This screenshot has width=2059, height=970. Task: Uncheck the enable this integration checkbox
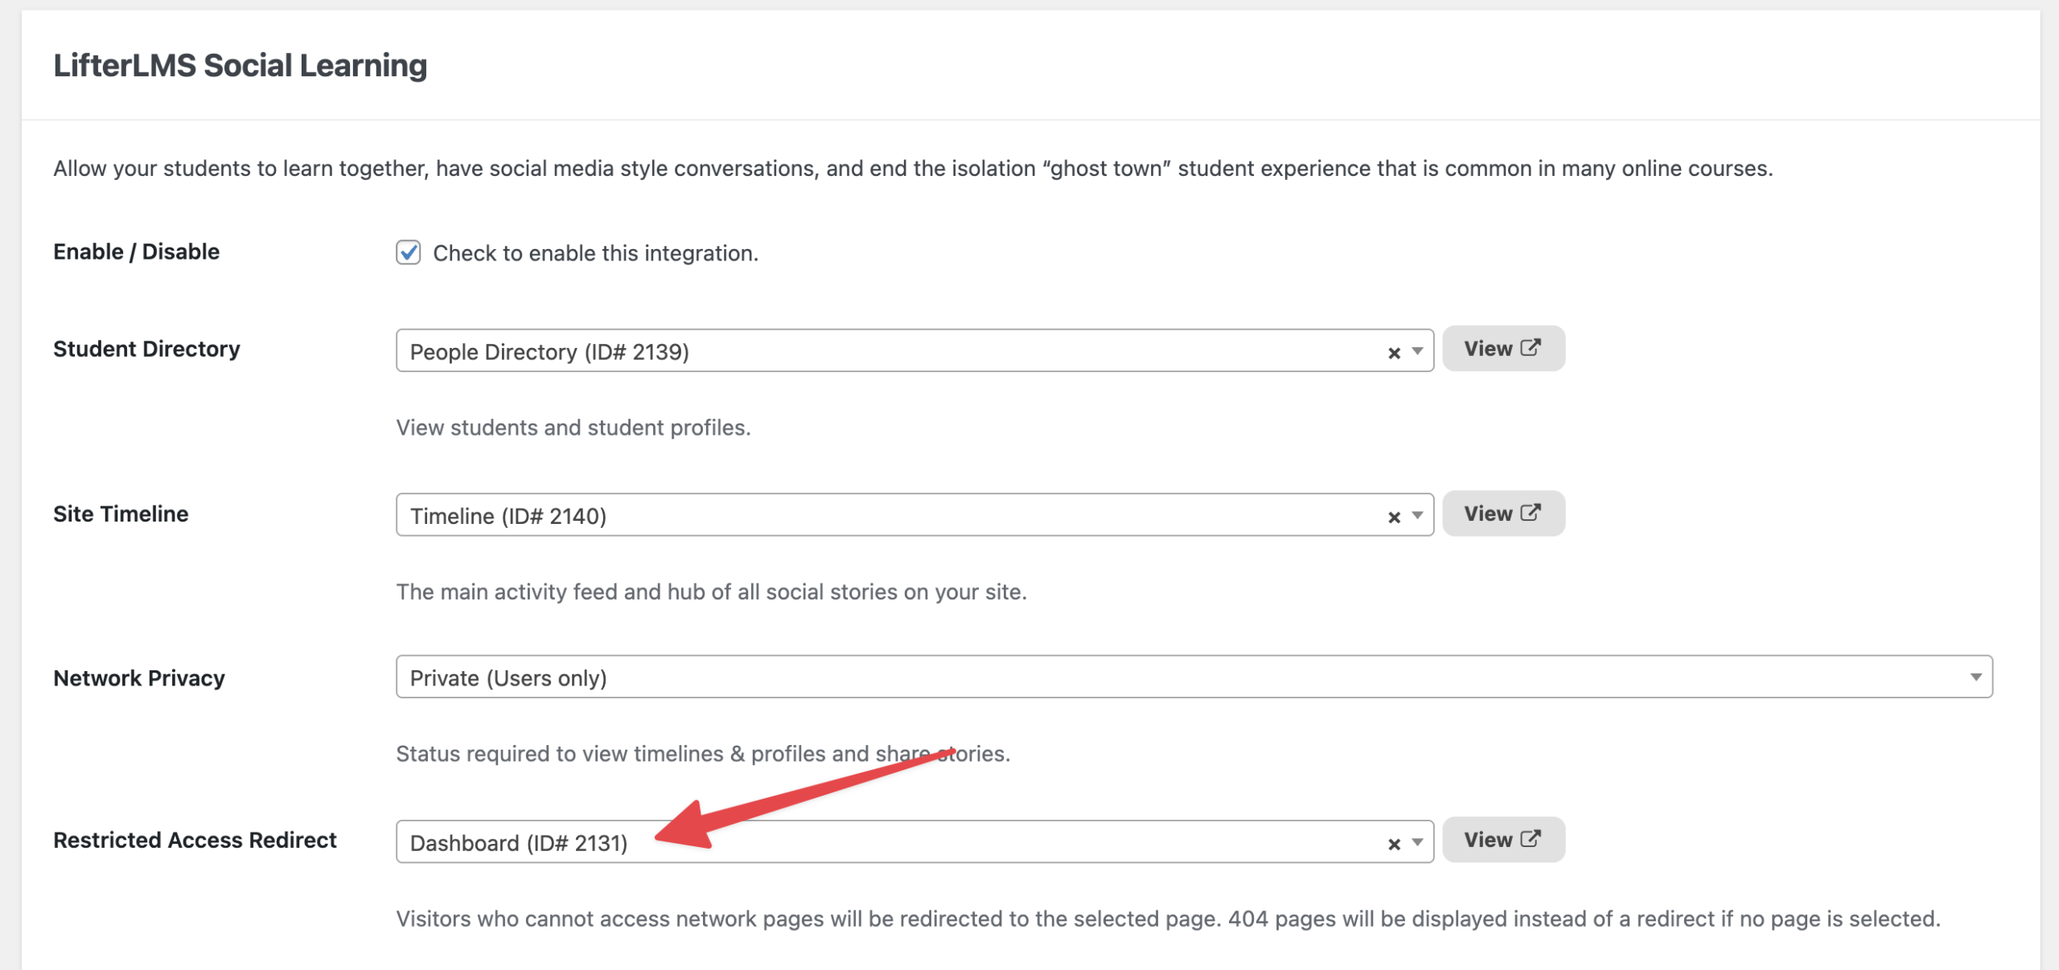[409, 252]
